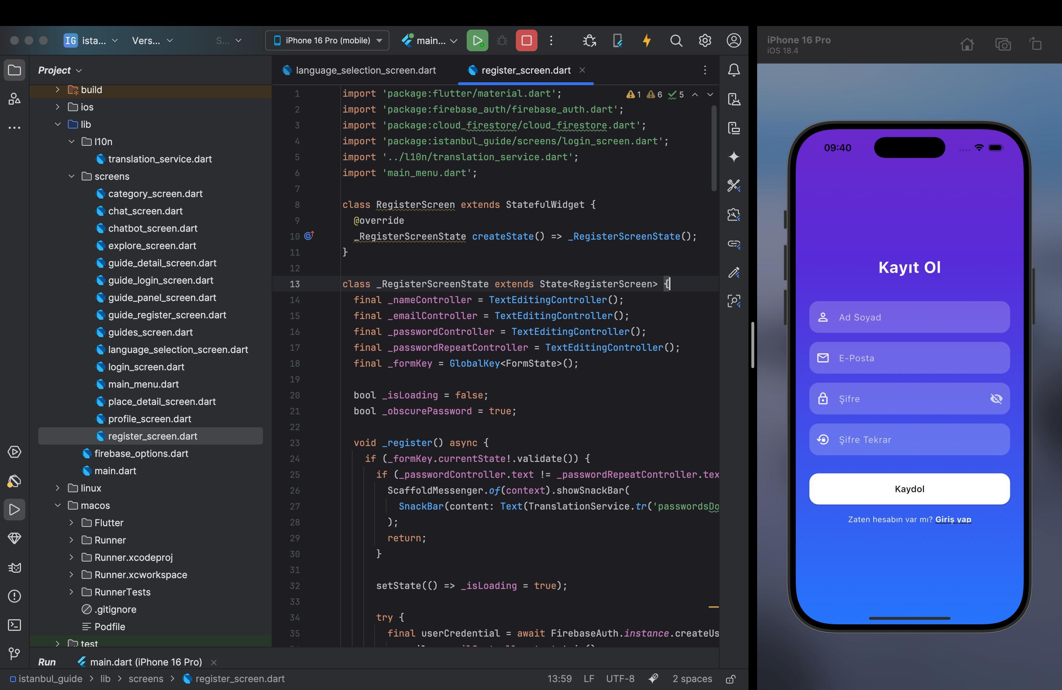The width and height of the screenshot is (1062, 690).
Task: Trigger Flutter hot reload lightning icon
Action: click(647, 40)
